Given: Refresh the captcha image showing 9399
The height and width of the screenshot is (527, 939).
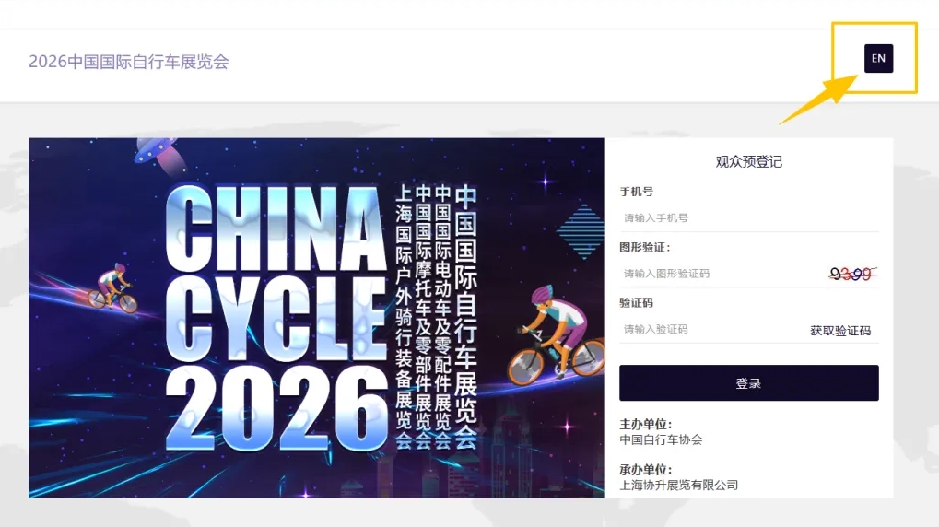Looking at the screenshot, I should 852,275.
